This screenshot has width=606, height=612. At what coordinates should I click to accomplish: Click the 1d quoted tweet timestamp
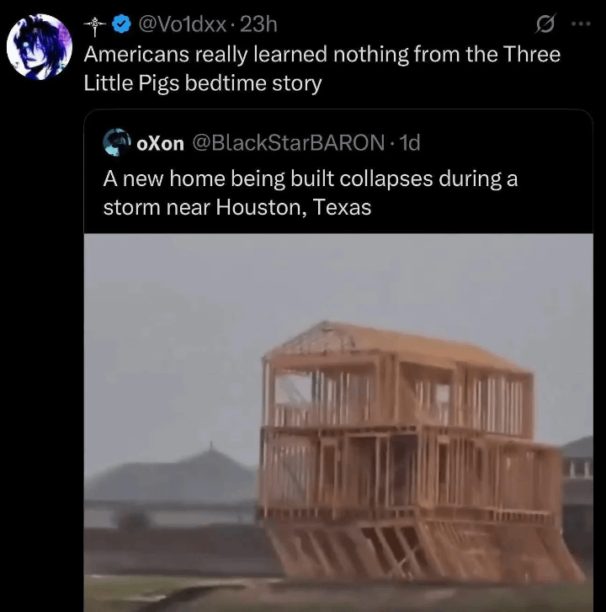[x=410, y=143]
